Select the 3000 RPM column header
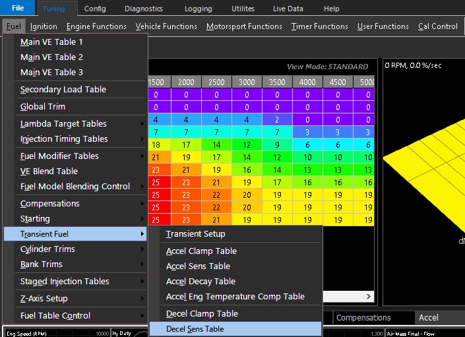The height and width of the screenshot is (337, 465). (247, 82)
